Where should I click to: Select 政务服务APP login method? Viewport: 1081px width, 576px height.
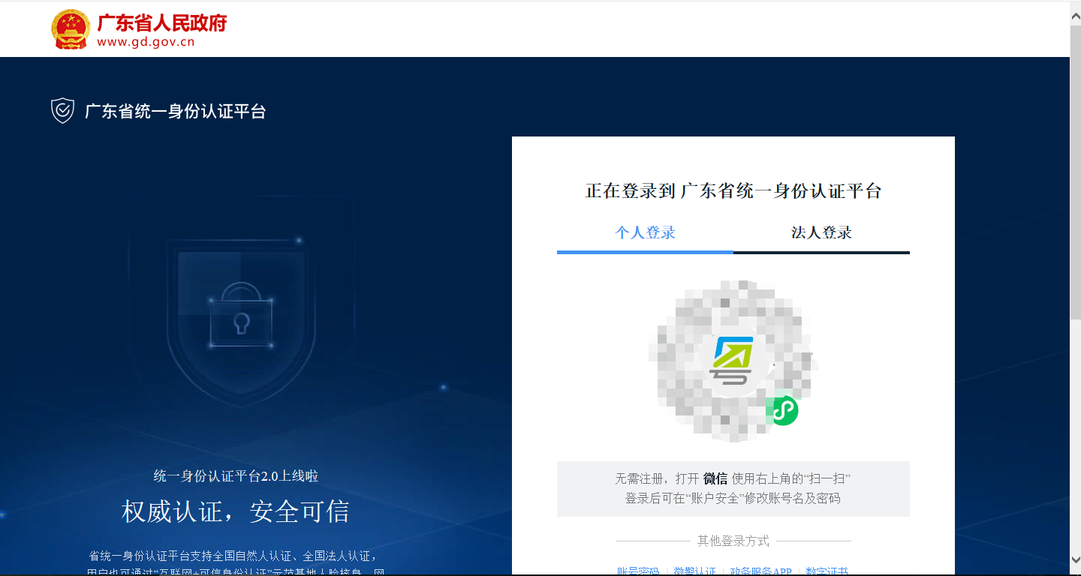coord(760,571)
